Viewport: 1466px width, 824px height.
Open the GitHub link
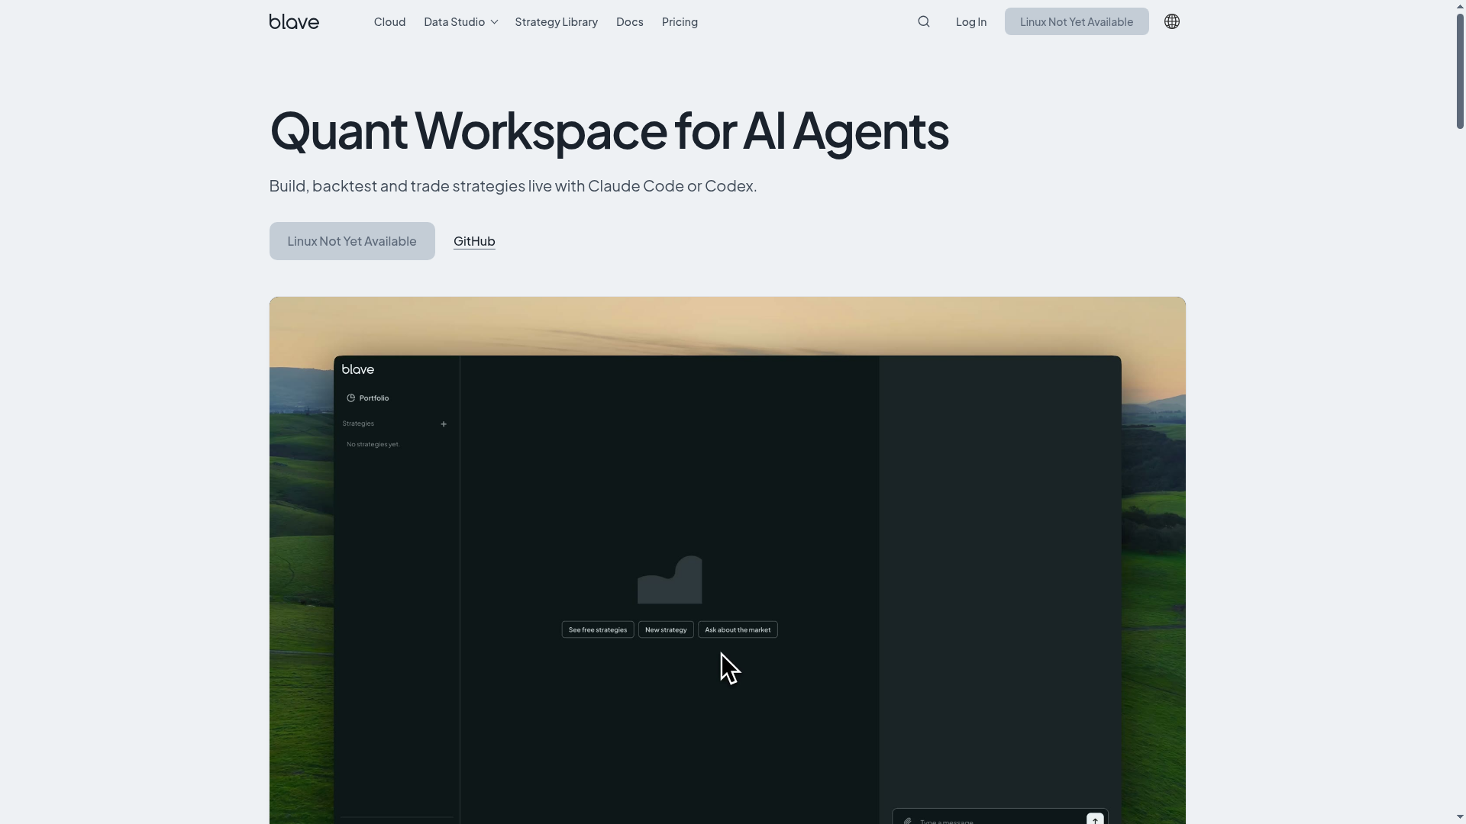(x=474, y=241)
